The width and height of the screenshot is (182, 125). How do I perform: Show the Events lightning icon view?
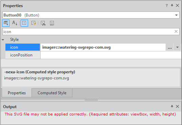[33, 23]
